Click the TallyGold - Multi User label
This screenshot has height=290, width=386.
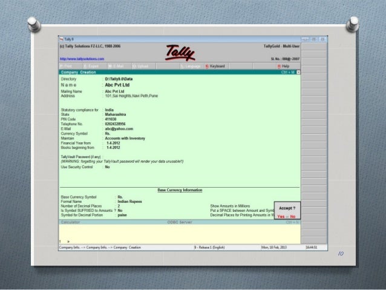pos(281,47)
